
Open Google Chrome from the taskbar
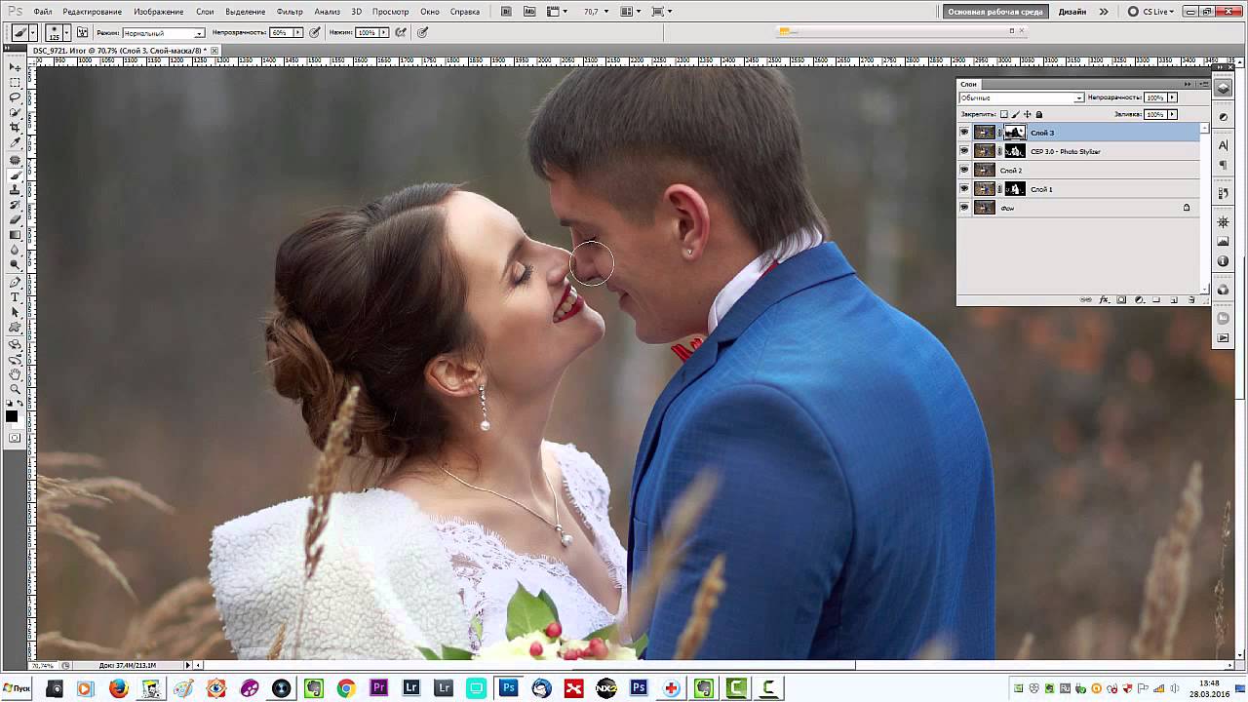(x=346, y=688)
